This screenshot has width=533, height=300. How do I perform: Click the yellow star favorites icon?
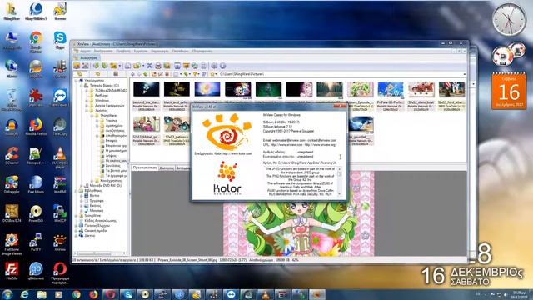click(212, 74)
